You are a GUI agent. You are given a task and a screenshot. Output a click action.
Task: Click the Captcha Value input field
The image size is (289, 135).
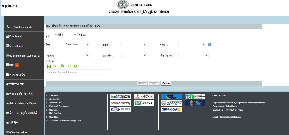[x=78, y=72]
